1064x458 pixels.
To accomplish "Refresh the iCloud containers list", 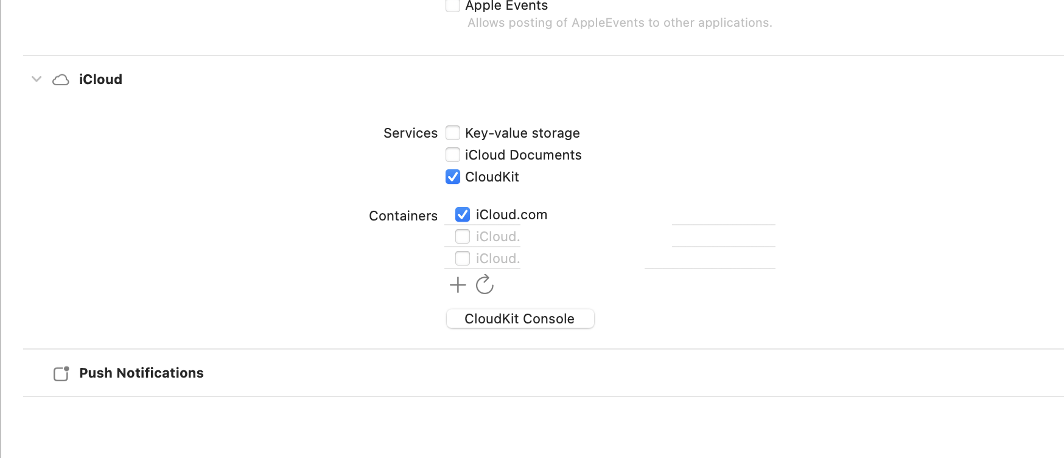I will (x=485, y=284).
